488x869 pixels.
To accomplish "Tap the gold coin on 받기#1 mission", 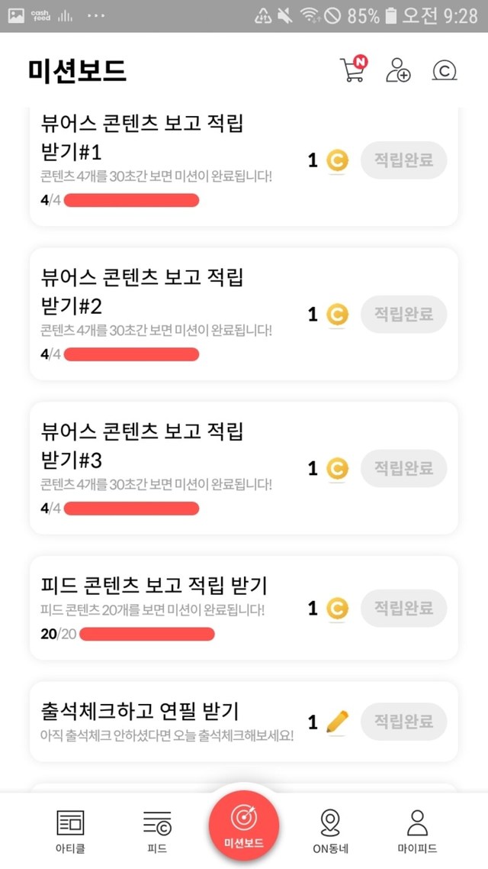I will (x=337, y=160).
